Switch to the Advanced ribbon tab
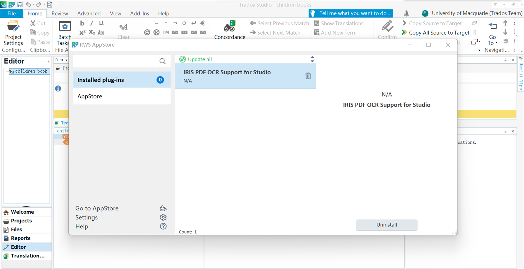Viewport: 524px width, 269px height. coord(89,13)
